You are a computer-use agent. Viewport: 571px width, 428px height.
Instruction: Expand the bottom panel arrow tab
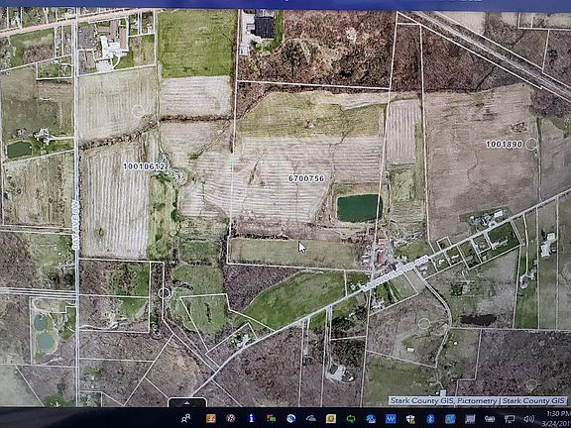point(187,402)
